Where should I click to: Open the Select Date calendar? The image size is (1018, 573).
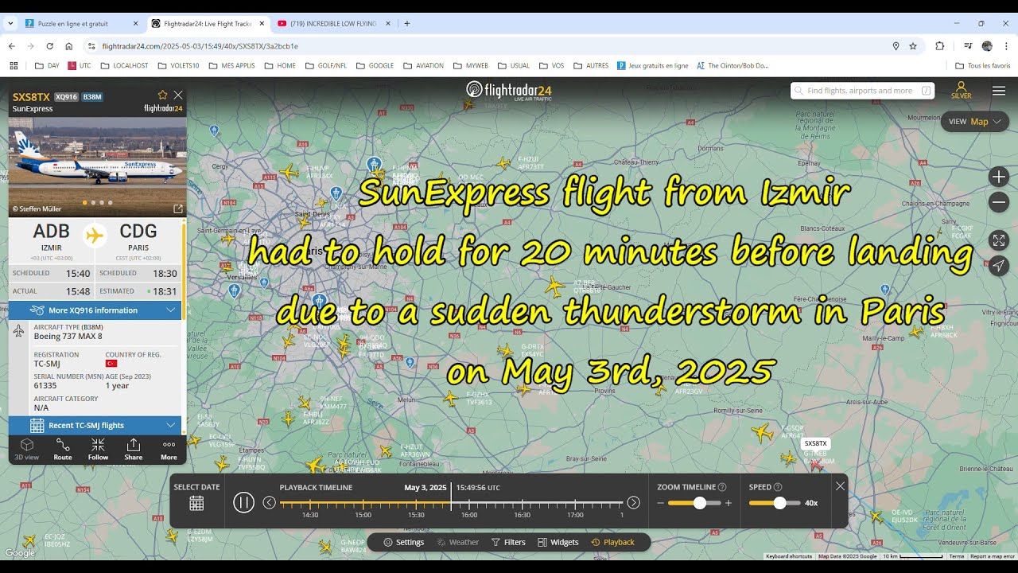click(196, 503)
